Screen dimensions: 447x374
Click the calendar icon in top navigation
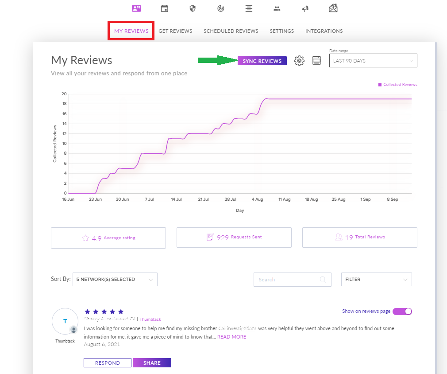[164, 8]
